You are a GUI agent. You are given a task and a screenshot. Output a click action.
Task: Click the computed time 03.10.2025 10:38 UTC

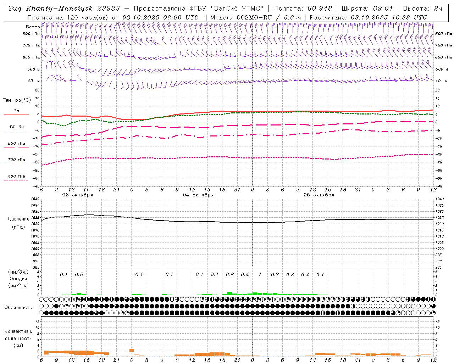click(x=389, y=17)
